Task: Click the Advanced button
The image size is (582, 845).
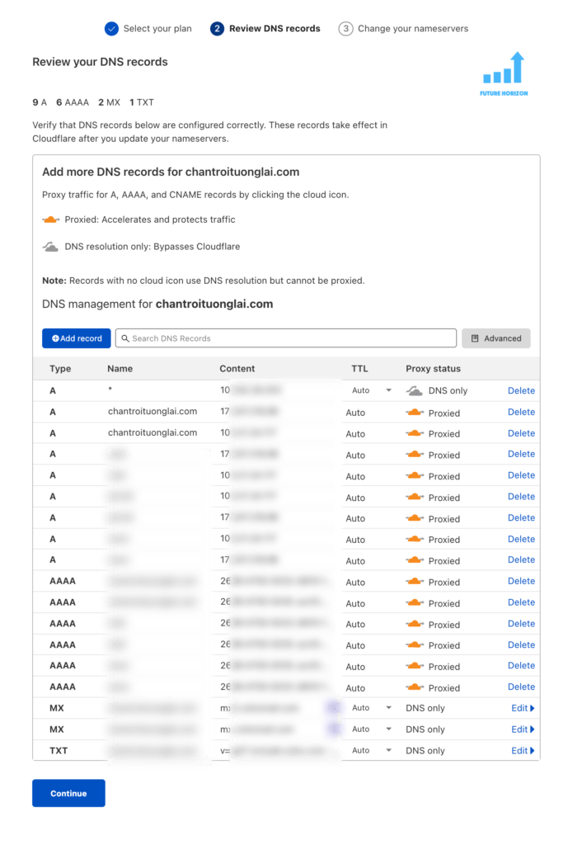Action: tap(495, 338)
